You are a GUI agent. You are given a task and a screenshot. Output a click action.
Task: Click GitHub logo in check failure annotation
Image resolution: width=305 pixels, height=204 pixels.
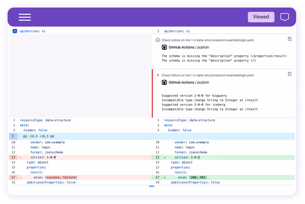pos(164,82)
